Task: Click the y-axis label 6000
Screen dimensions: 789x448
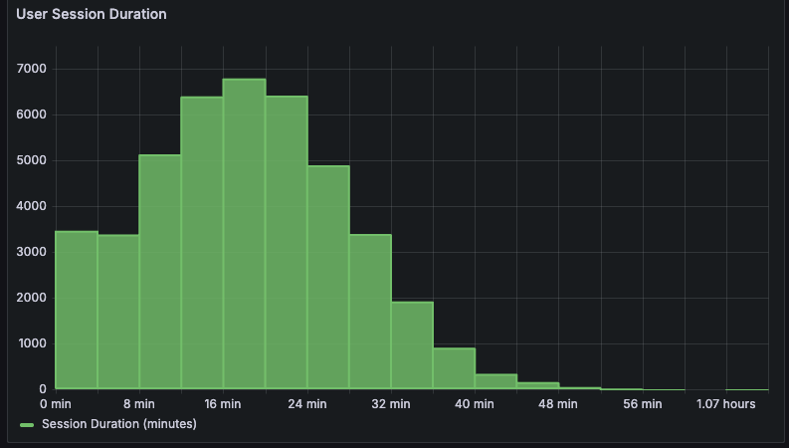Action: click(x=31, y=114)
